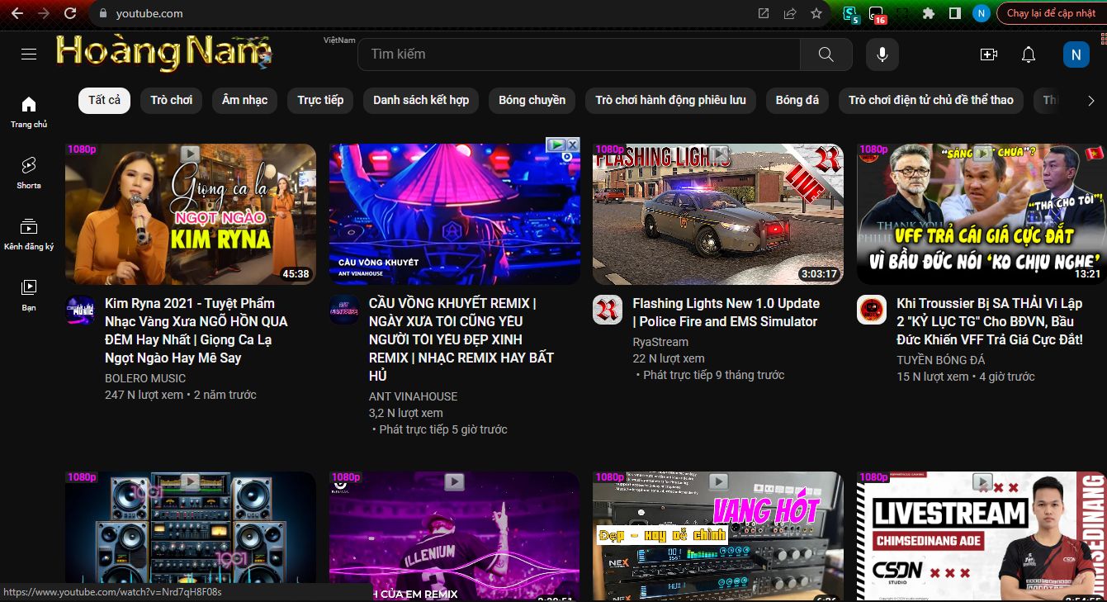
Task: Open CẦU VỒNG KHUYẾT REMIX title
Action: (461, 339)
